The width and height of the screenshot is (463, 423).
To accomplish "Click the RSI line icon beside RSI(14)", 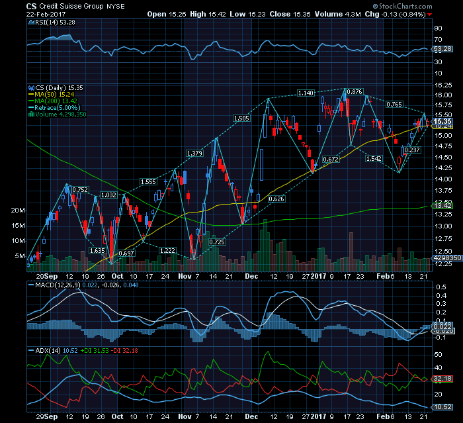I will point(31,23).
